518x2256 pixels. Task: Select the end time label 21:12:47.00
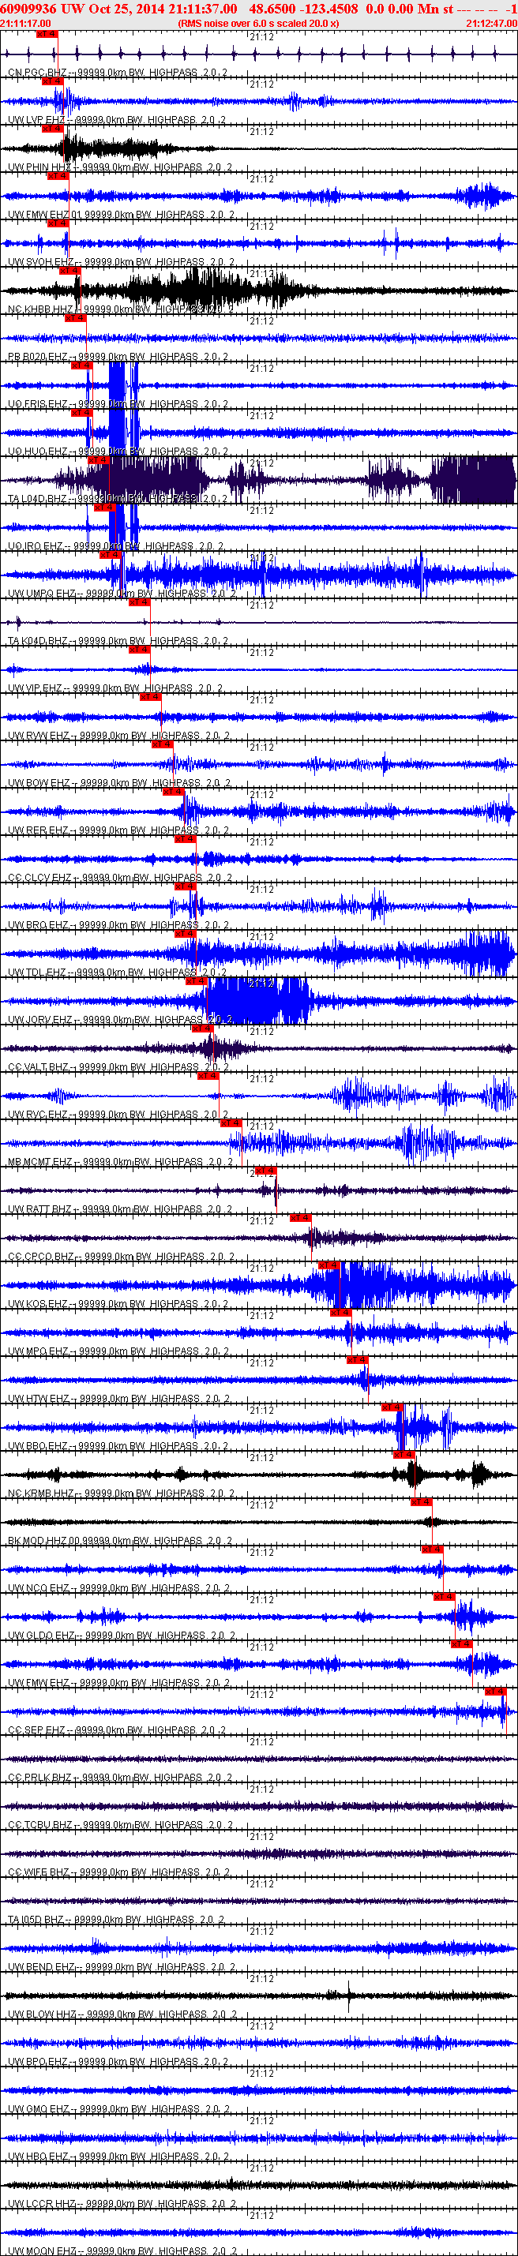(x=492, y=24)
